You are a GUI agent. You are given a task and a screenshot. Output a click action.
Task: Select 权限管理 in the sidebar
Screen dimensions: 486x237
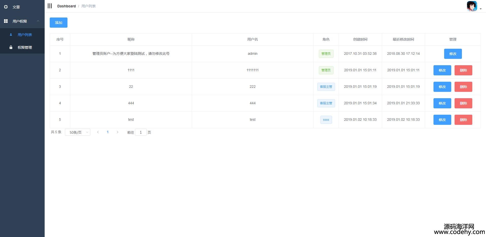coord(22,47)
